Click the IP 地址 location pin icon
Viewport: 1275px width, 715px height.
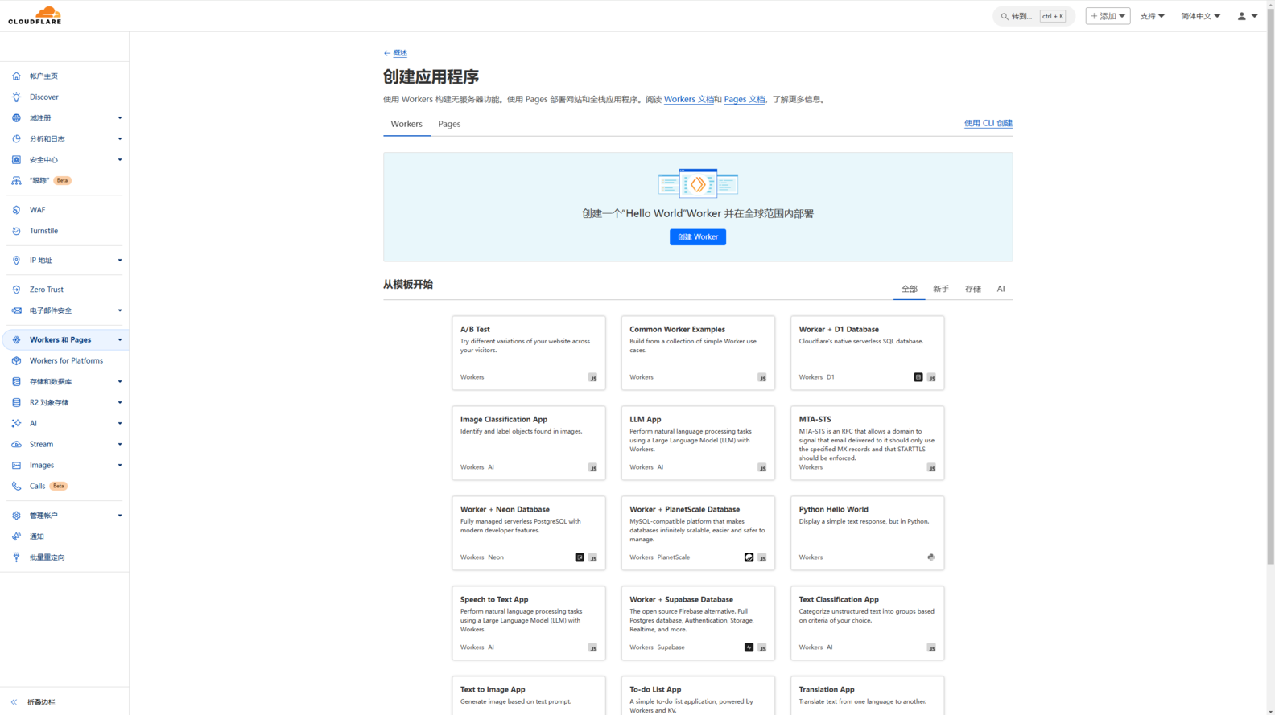click(16, 260)
